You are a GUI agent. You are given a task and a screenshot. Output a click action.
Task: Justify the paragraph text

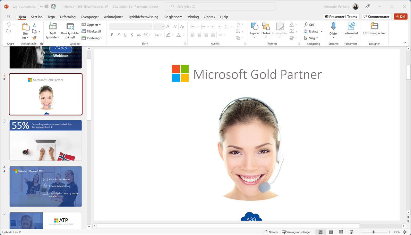coord(213,35)
